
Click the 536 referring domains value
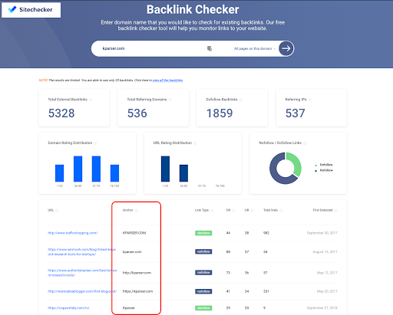[x=137, y=113]
